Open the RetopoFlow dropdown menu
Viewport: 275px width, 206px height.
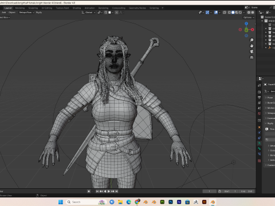(26, 13)
